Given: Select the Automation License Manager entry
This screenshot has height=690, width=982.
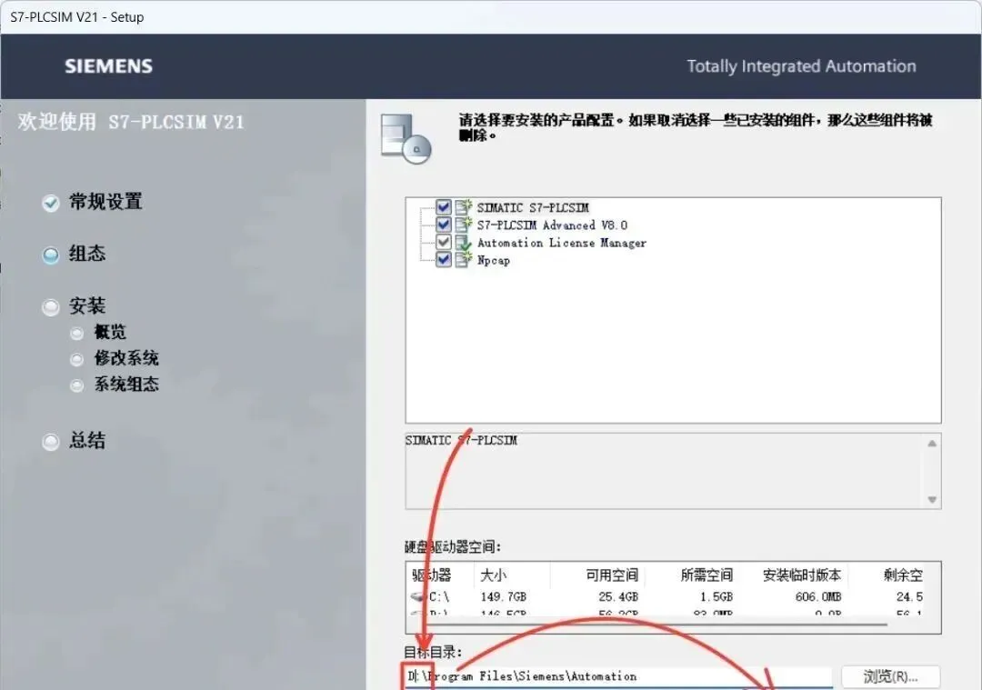Looking at the screenshot, I should coord(561,243).
